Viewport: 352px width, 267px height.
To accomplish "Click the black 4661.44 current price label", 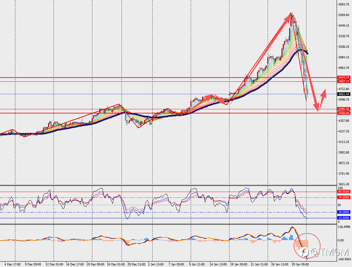I will pyautogui.click(x=344, y=94).
